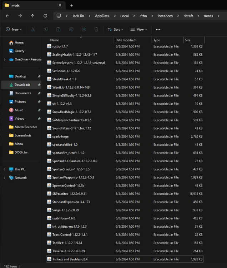Add a new tab with plus button
Screen dimensions: 227x268
click(x=71, y=5)
